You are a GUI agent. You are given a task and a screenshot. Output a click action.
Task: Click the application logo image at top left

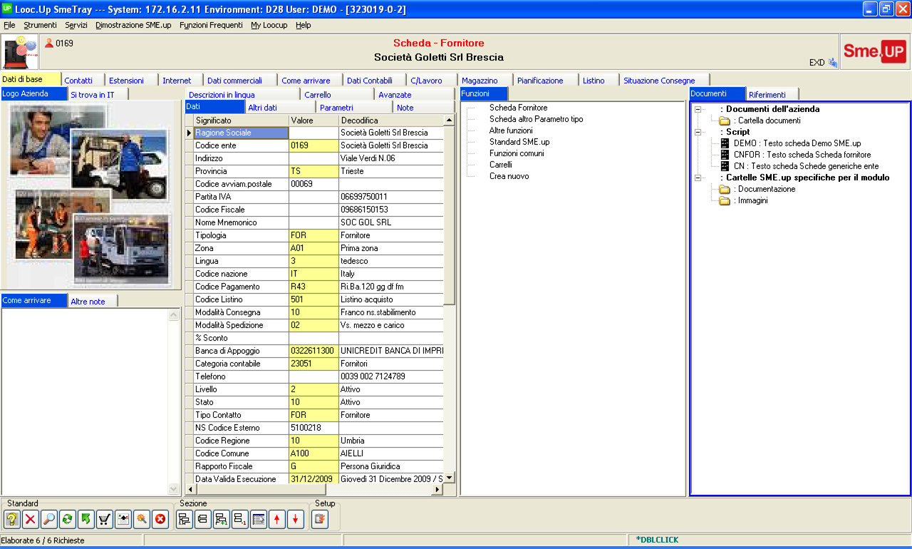coord(20,51)
